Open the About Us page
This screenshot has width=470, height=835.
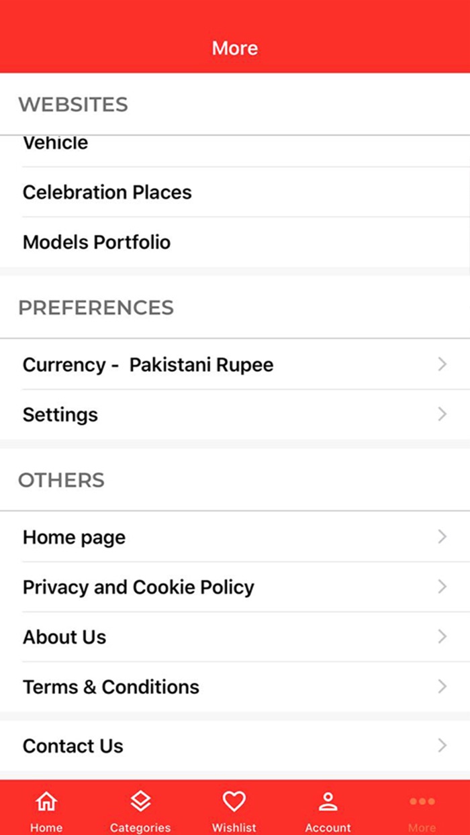[x=64, y=637]
